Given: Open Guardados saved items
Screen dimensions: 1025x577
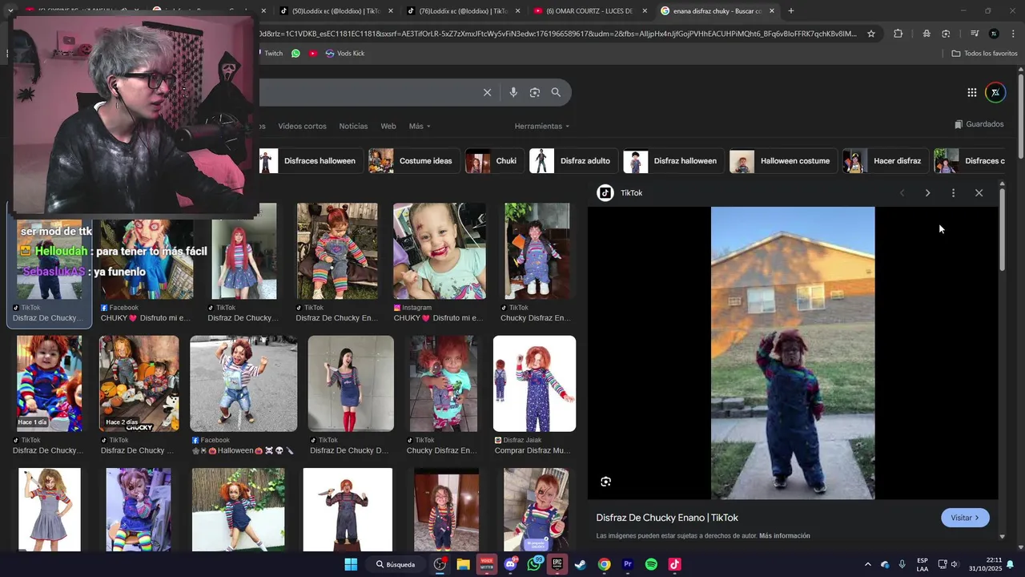Looking at the screenshot, I should click(979, 124).
